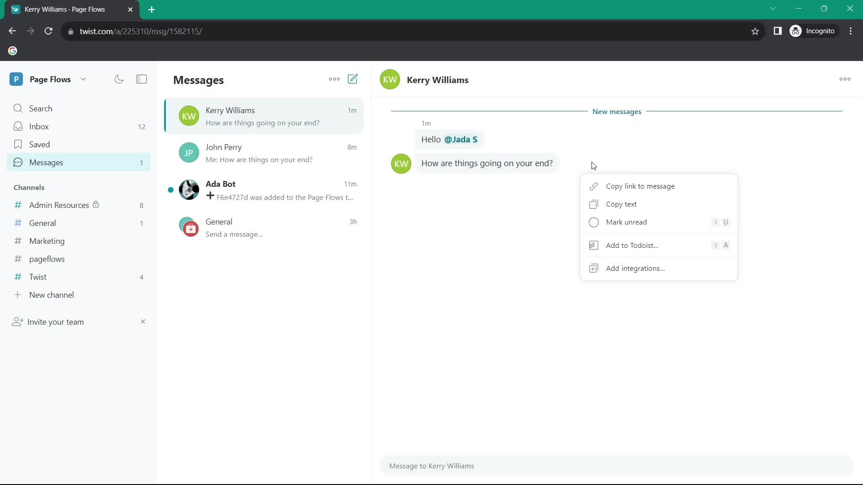Viewport: 863px width, 485px height.
Task: Open conversation options menu at top right
Action: pos(845,79)
